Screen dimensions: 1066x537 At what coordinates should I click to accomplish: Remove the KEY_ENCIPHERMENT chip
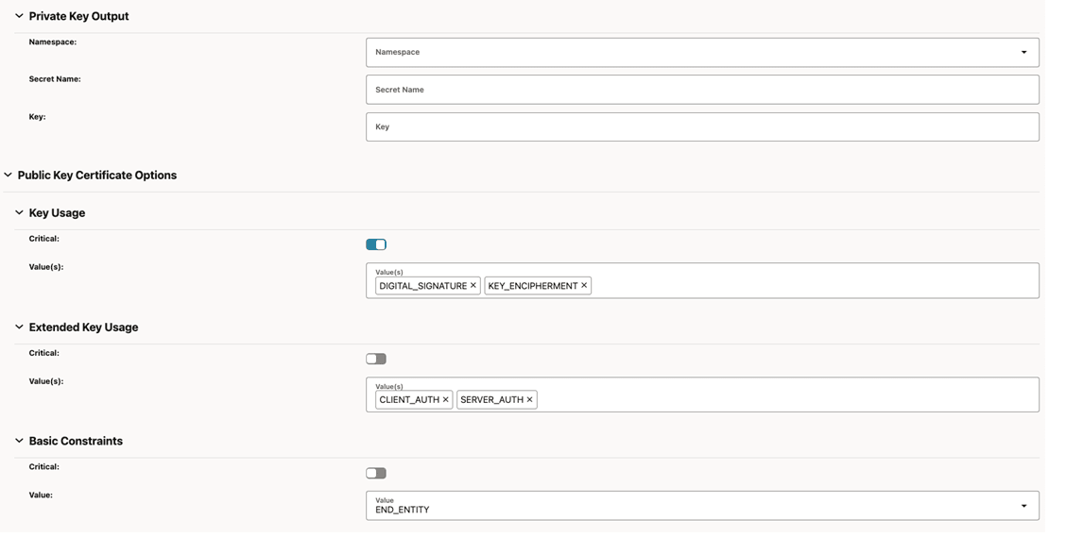(584, 285)
